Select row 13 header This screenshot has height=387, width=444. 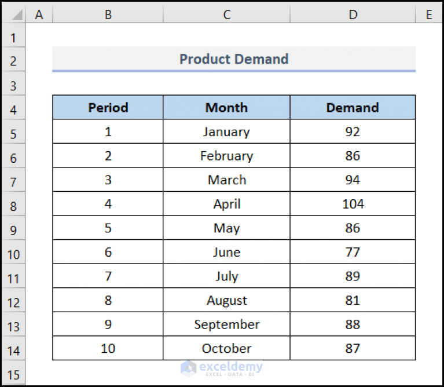(x=13, y=324)
